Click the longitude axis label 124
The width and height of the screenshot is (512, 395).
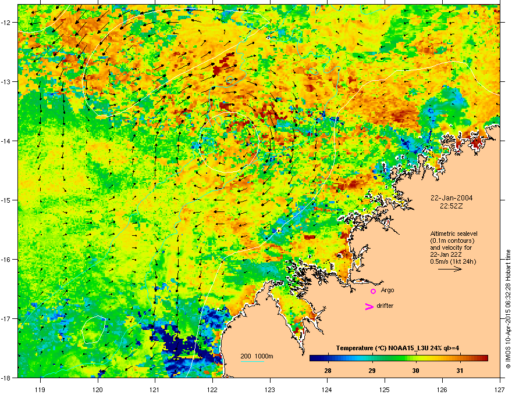(x=327, y=389)
